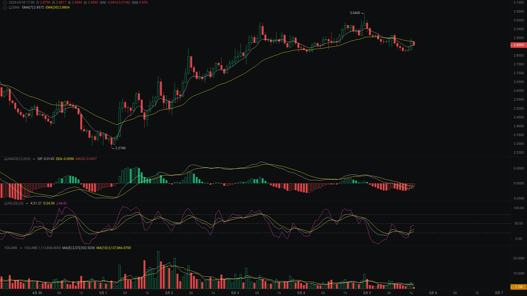Image resolution: width=527 pixels, height=296 pixels.
Task: Click the MACD(12,26,9) indicator label
Action: click(x=19, y=159)
